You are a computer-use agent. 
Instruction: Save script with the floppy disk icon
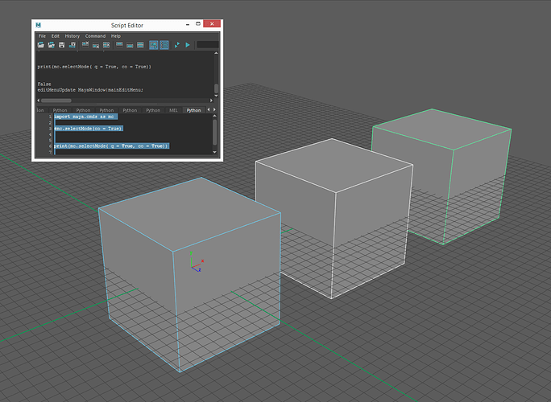pos(60,45)
